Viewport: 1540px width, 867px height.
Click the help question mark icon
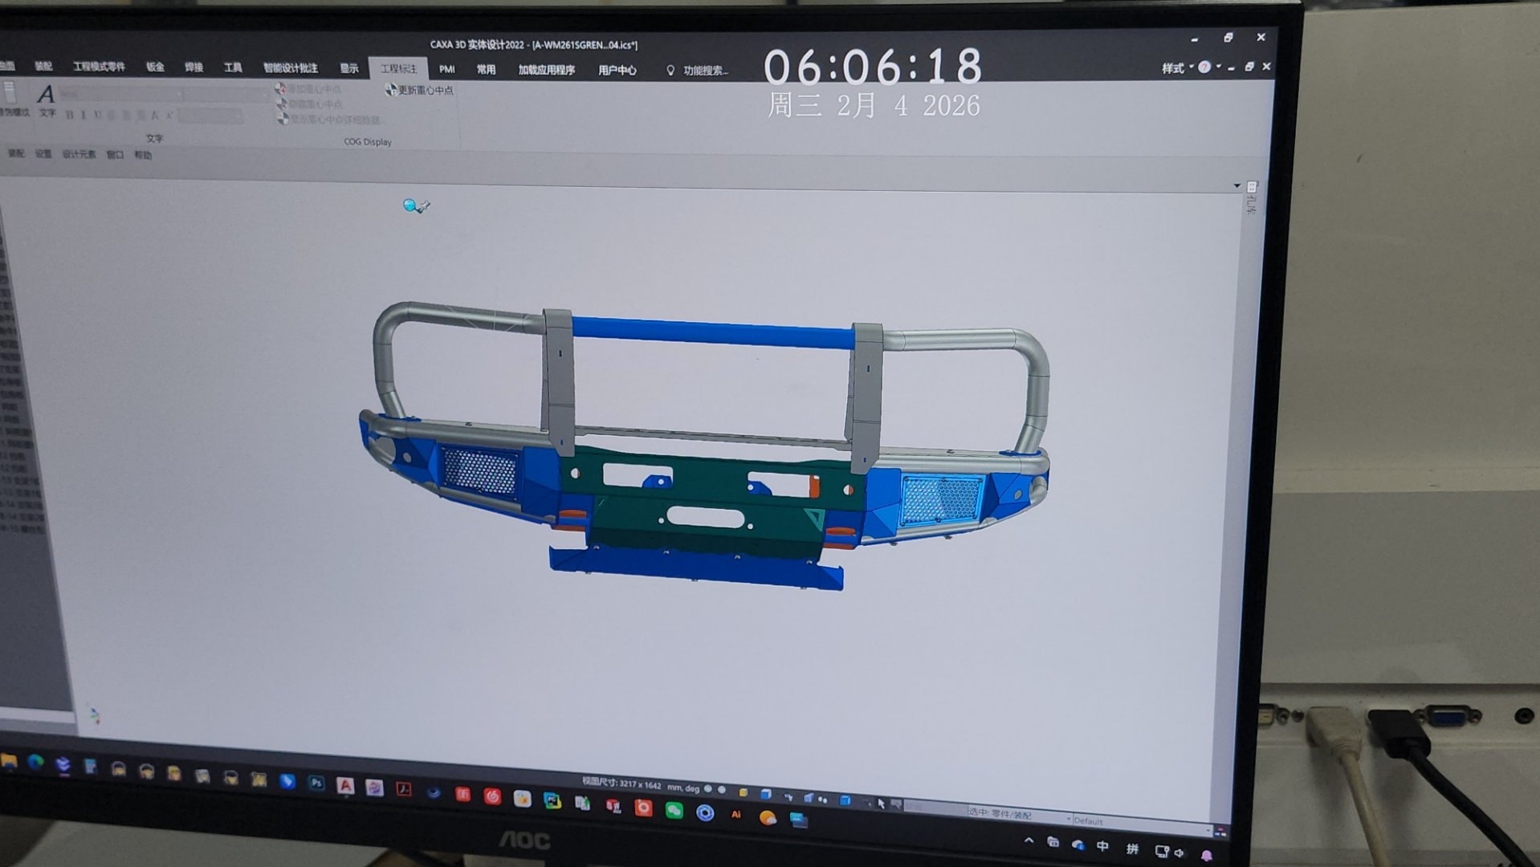click(1204, 67)
